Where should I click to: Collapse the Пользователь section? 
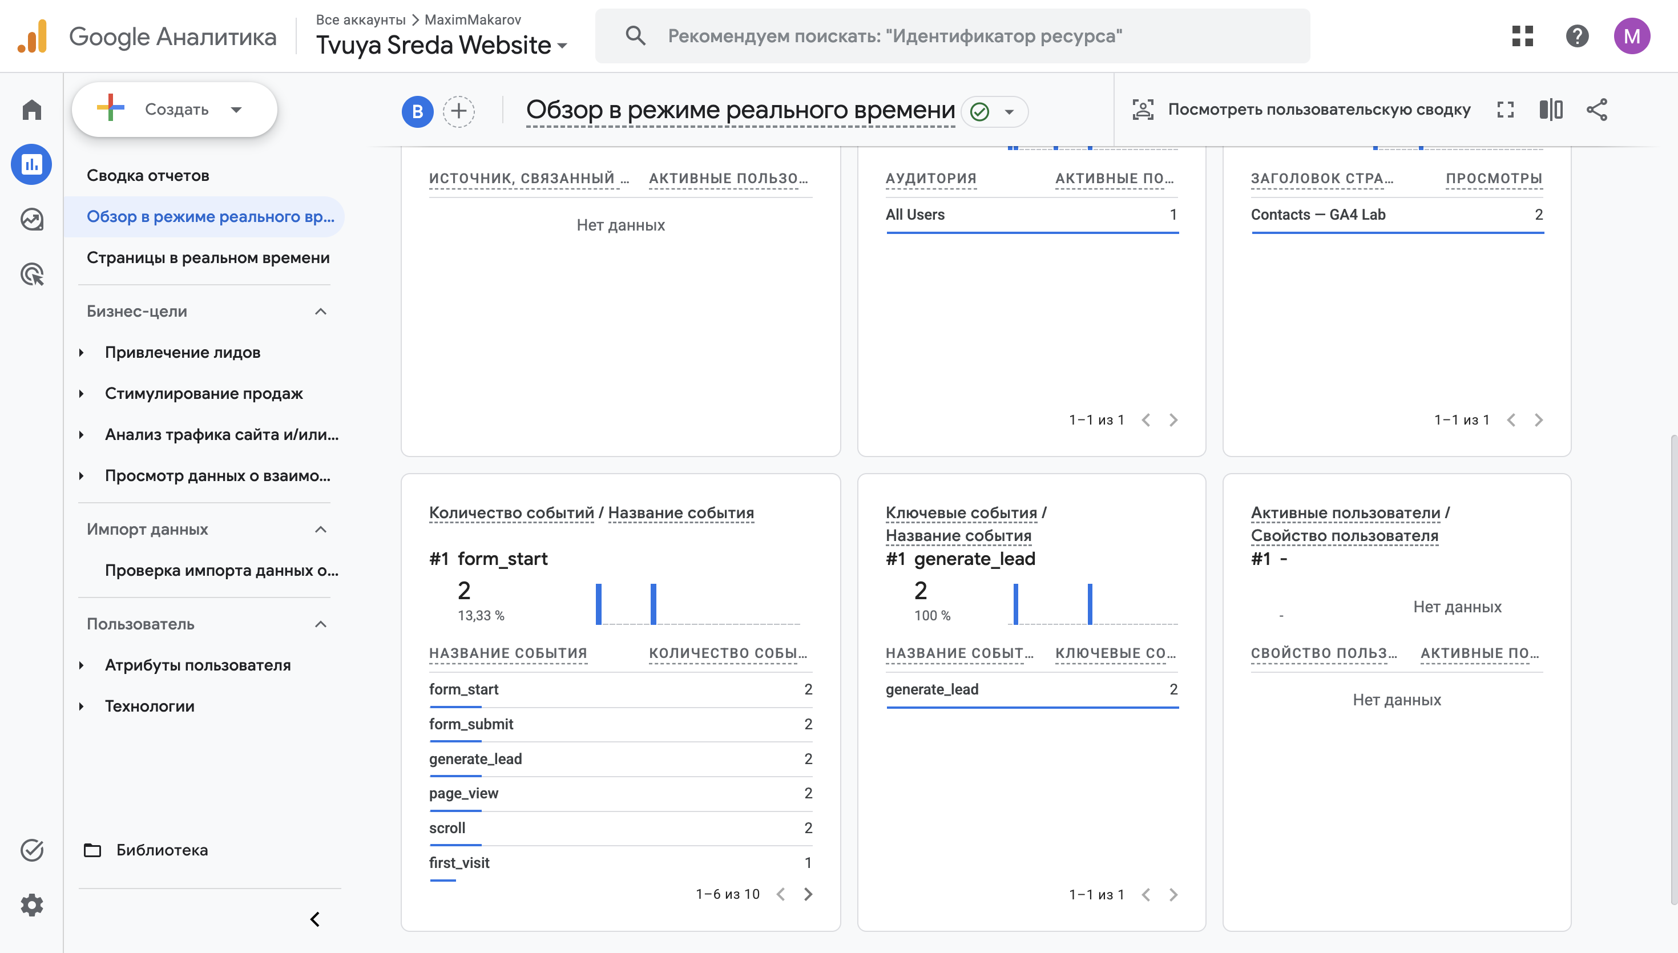(321, 624)
